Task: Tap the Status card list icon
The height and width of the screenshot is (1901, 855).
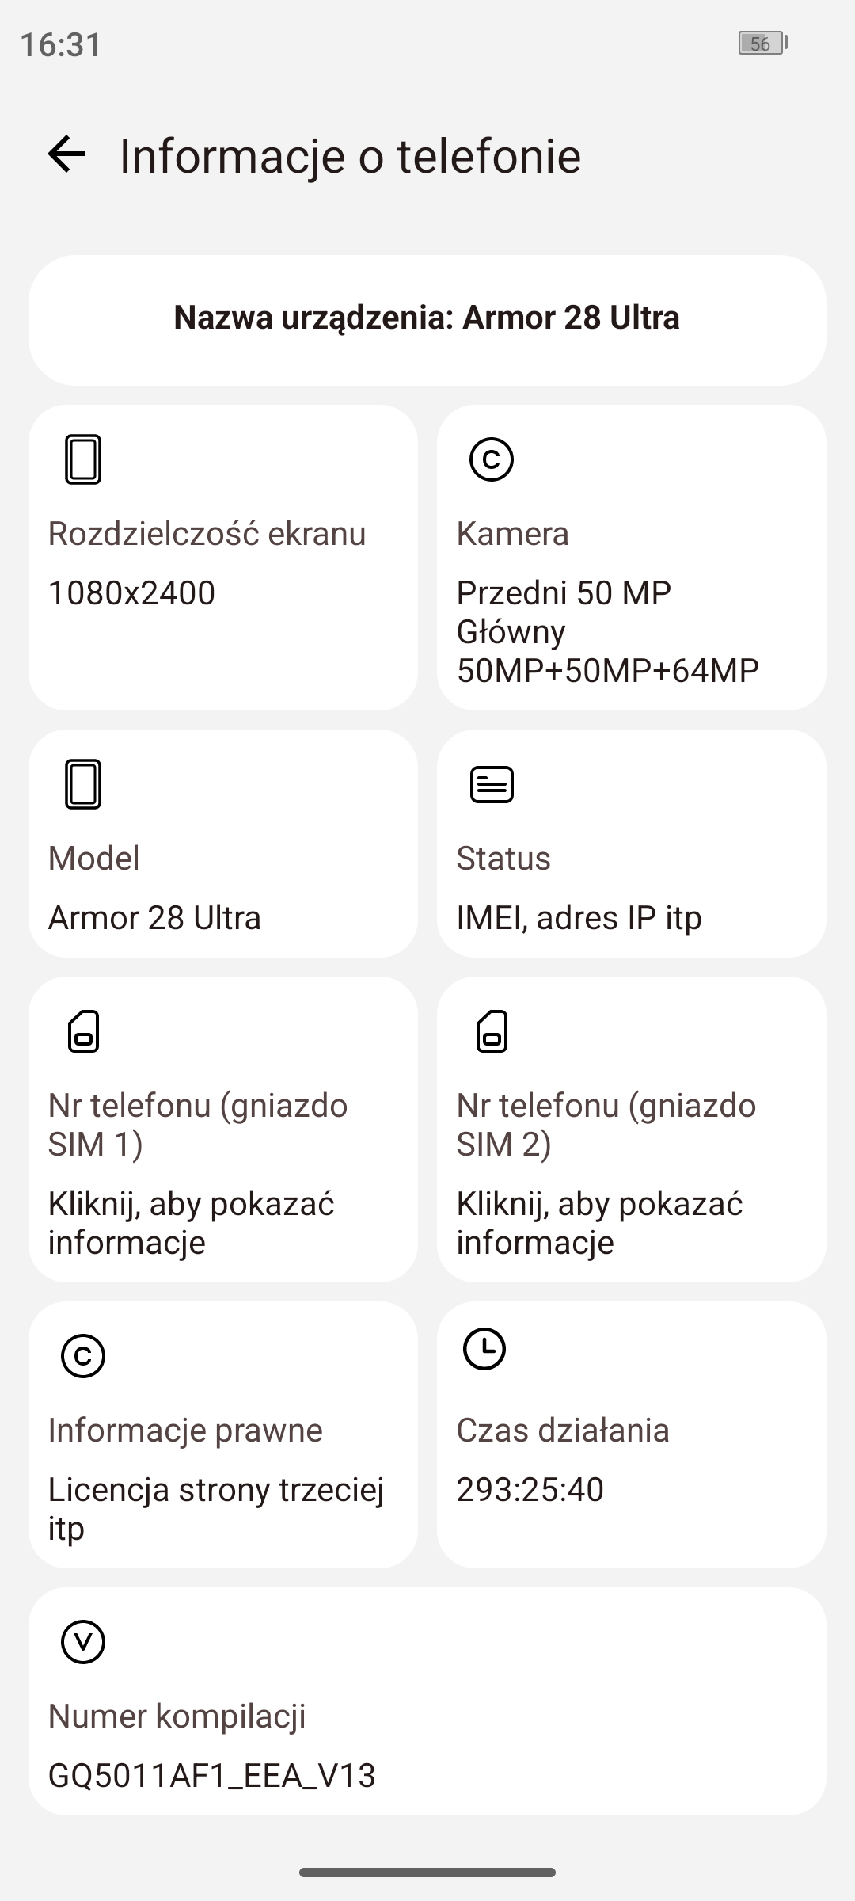Action: pos(492,784)
